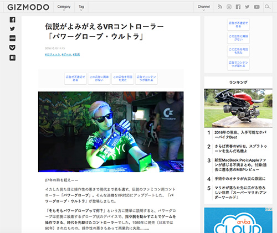
Task: Save article with the Pocket icon
Action: click(x=12, y=48)
